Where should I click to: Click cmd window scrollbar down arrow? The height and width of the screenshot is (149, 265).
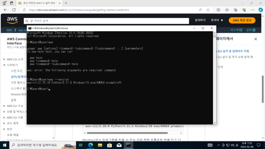coord(215,123)
